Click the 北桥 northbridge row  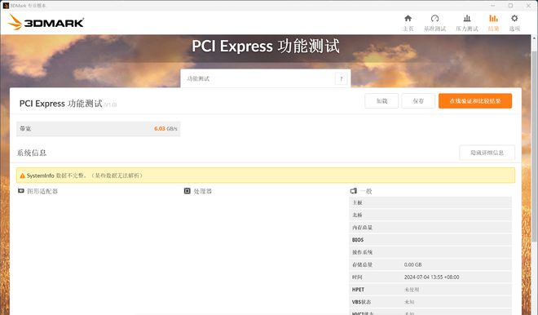pos(430,215)
